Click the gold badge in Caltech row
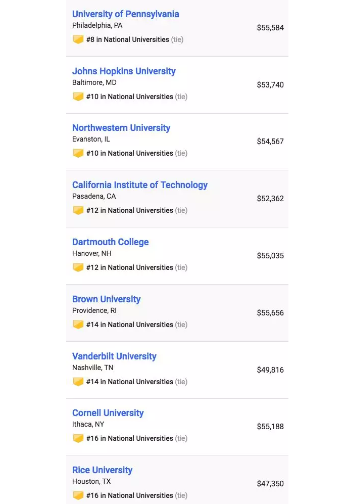Screen dimensions: 344x504 78,210
